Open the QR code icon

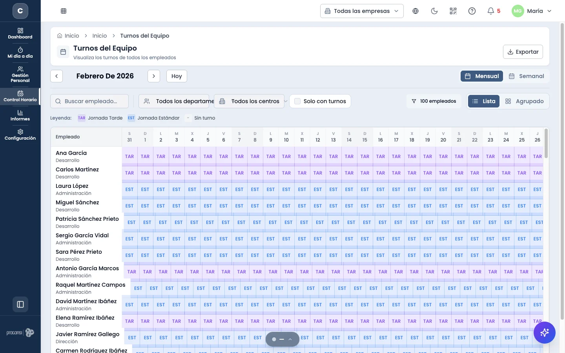(x=453, y=11)
